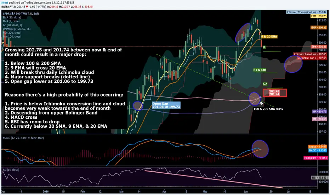Select the S2 support label

point(265,84)
